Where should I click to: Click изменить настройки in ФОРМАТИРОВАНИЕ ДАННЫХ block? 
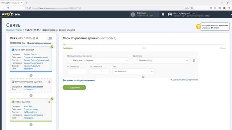(x=33, y=87)
